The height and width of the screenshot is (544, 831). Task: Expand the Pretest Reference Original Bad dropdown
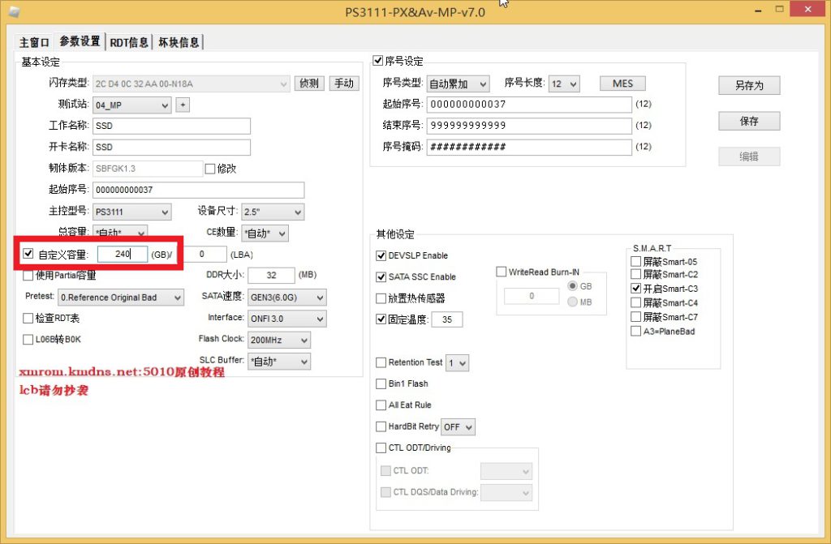point(121,298)
